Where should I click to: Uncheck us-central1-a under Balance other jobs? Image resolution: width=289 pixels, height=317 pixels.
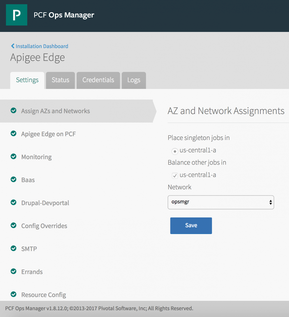click(x=175, y=176)
